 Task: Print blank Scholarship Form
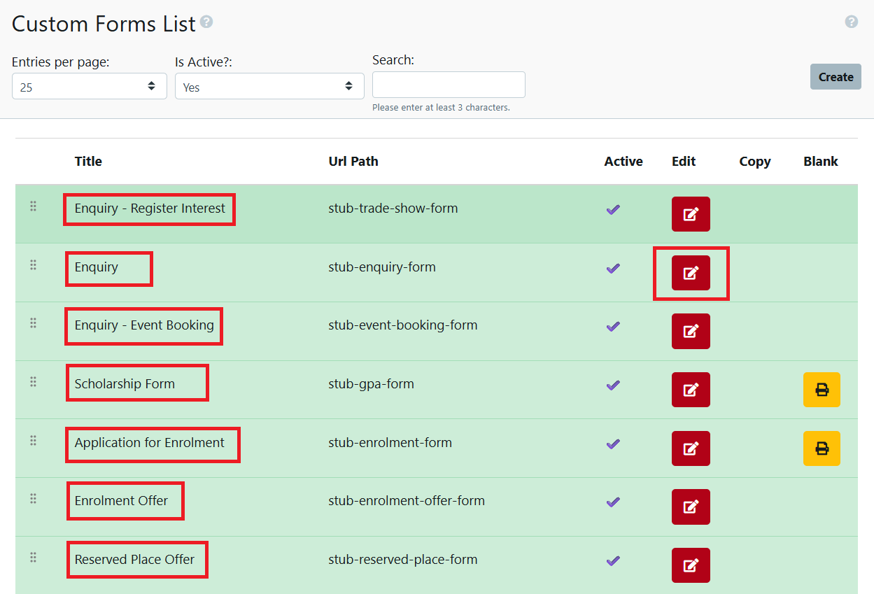[x=822, y=390]
